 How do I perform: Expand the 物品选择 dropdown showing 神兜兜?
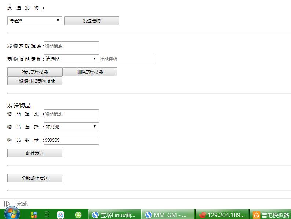(71, 127)
